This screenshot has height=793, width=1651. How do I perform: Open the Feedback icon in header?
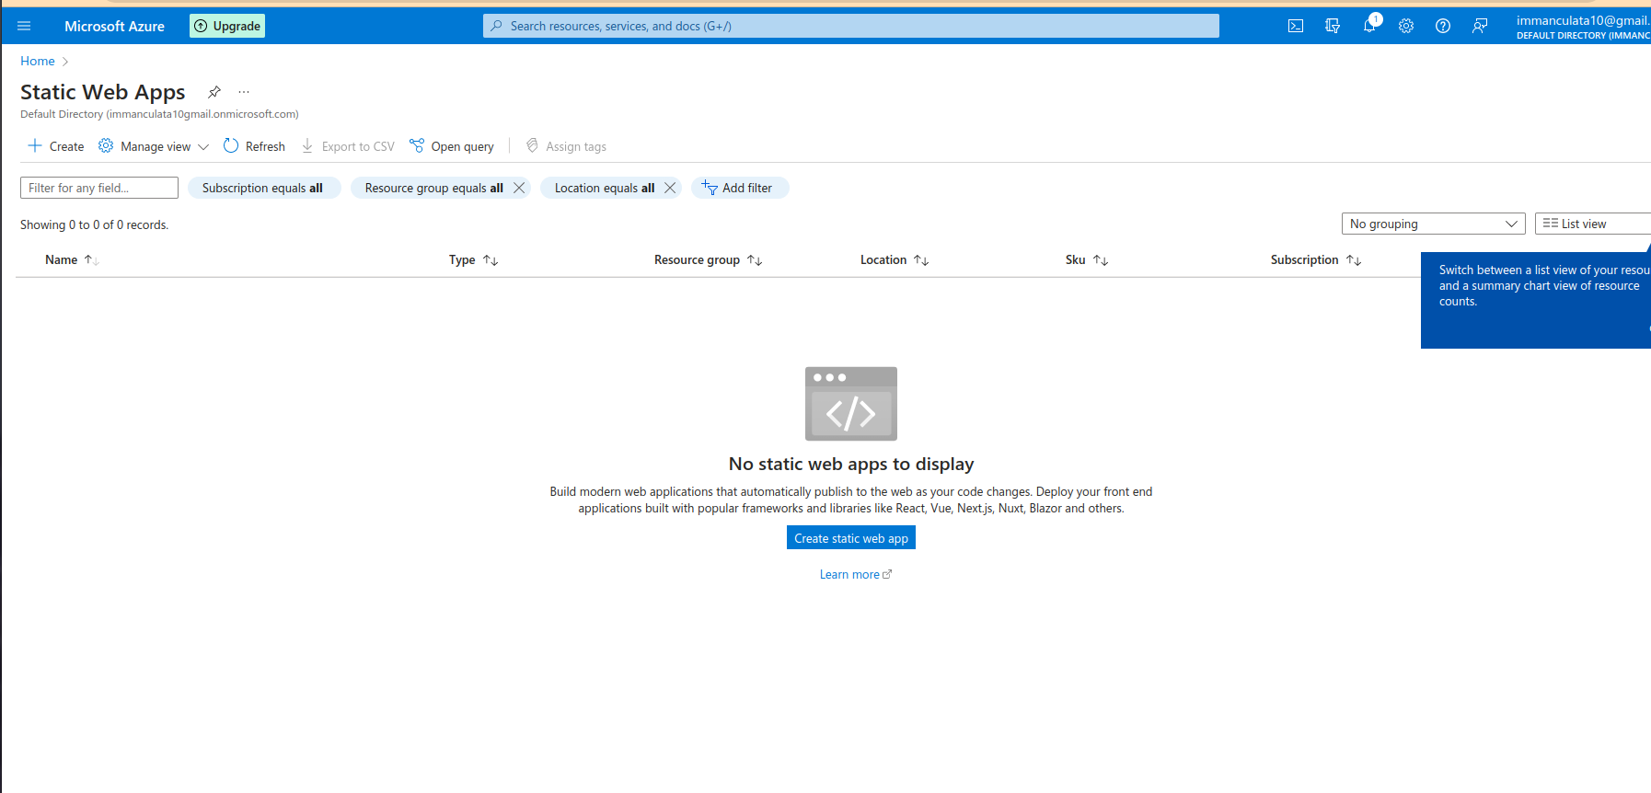1480,26
